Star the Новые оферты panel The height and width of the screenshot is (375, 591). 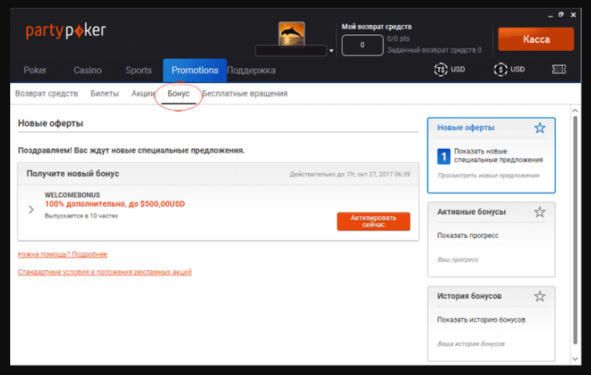click(x=539, y=128)
